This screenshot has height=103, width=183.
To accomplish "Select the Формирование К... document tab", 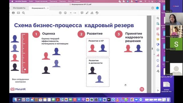I will coord(39,8).
